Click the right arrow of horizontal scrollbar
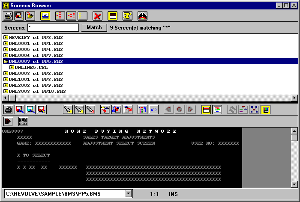 (294, 98)
